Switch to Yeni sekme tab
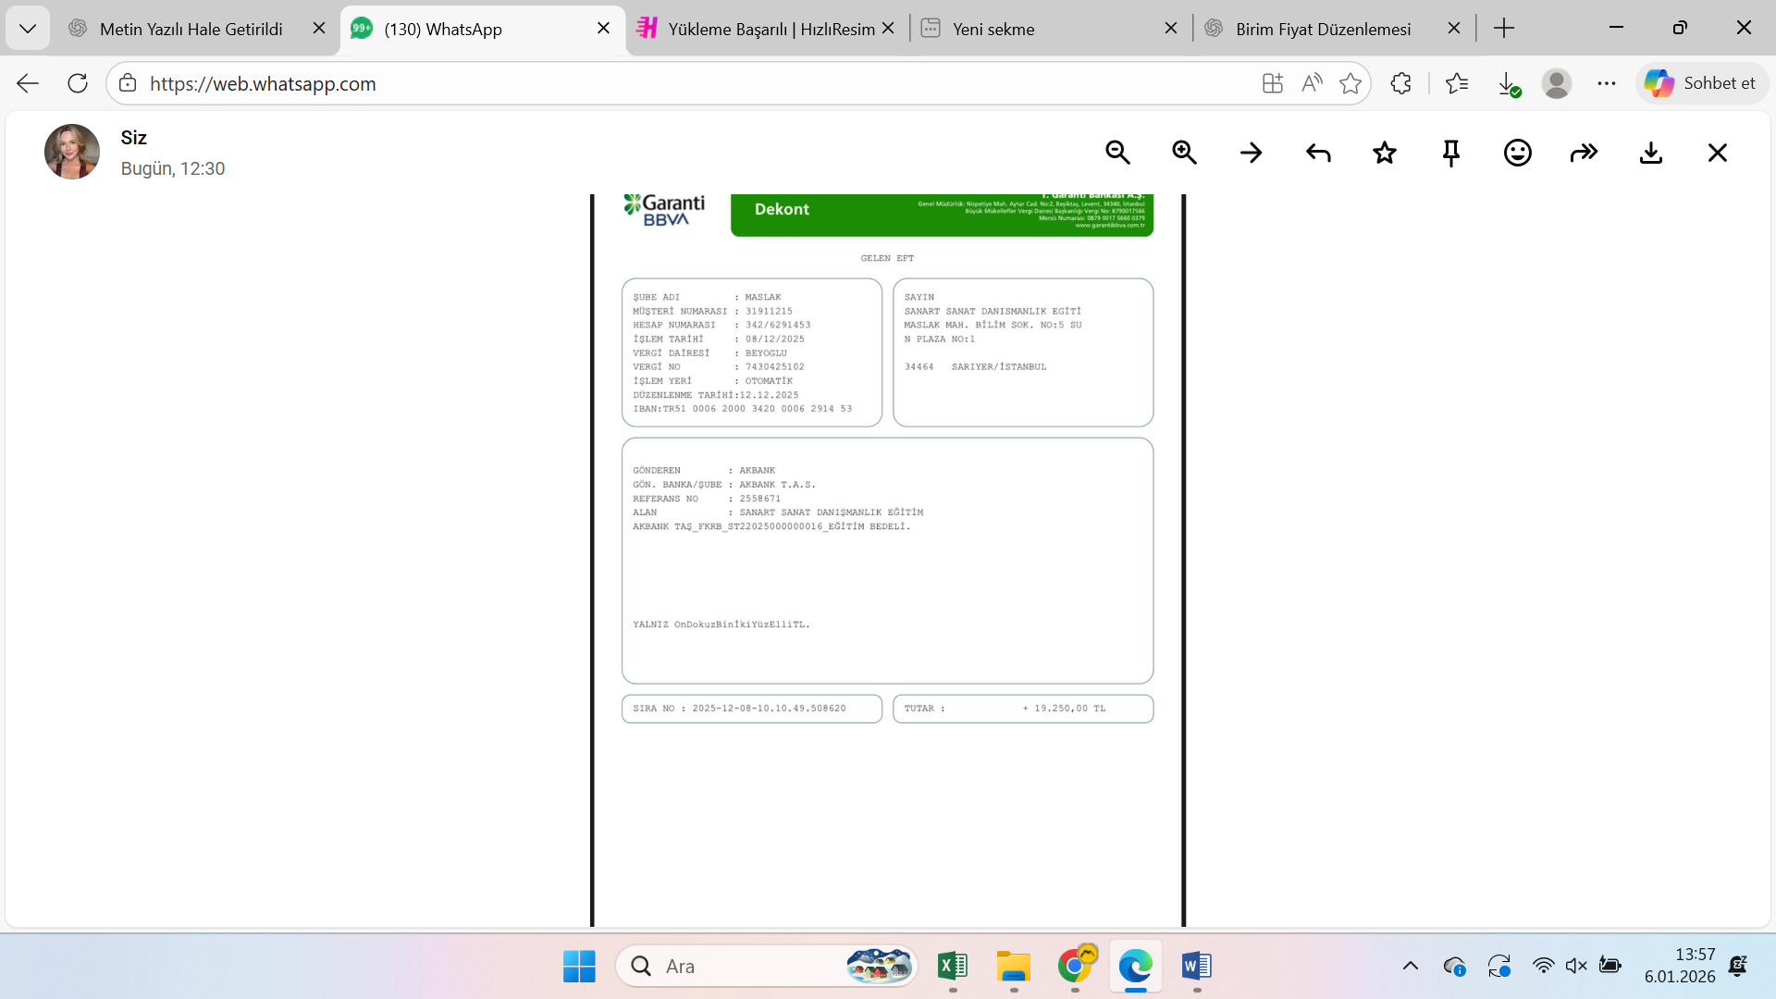 [x=1051, y=29]
